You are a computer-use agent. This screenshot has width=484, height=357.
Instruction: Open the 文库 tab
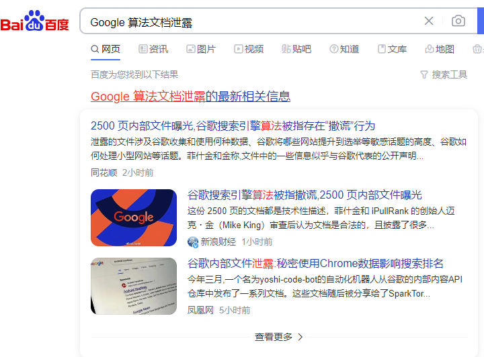(x=393, y=49)
